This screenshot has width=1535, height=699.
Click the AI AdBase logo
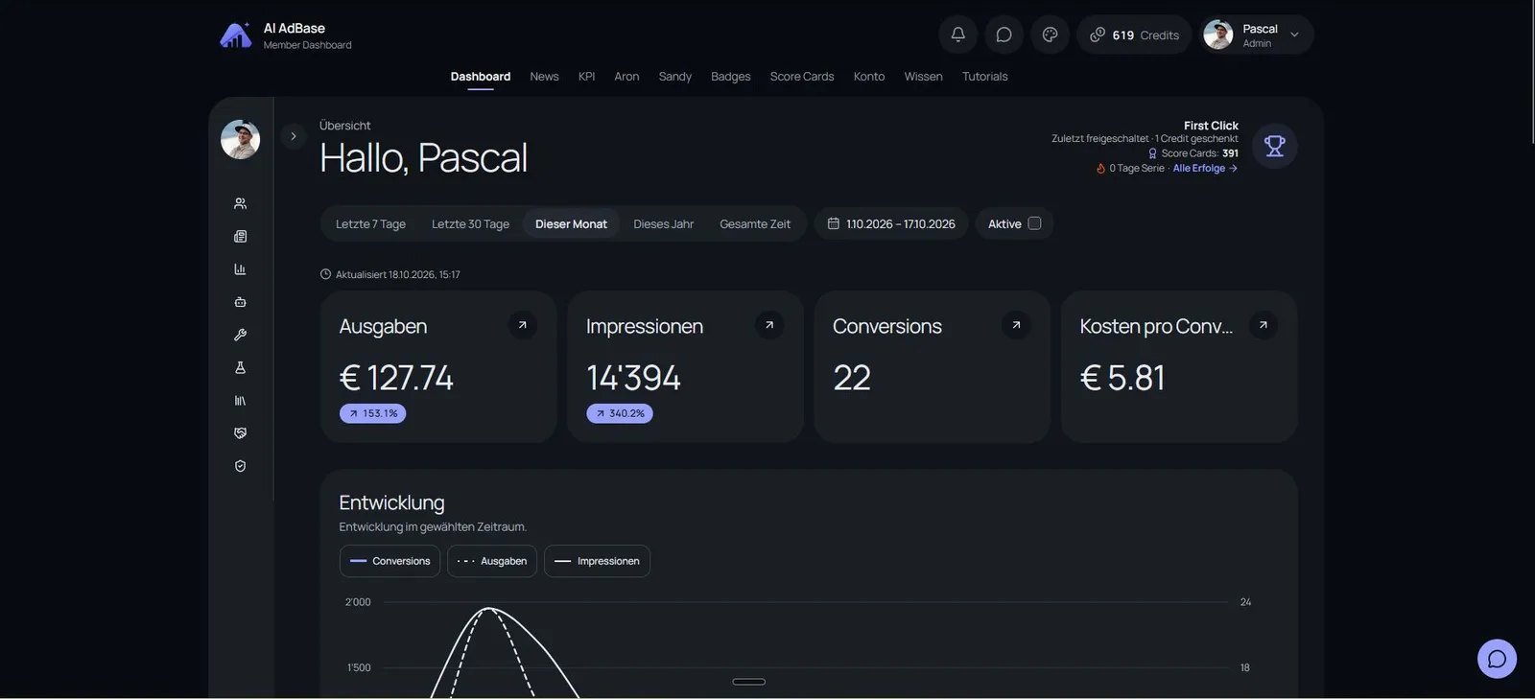pyautogui.click(x=235, y=35)
